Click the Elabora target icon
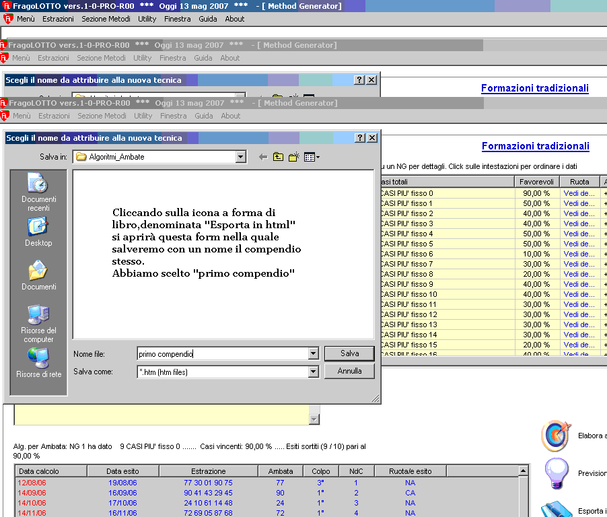Viewport: 607px width, 517px height. 556,436
